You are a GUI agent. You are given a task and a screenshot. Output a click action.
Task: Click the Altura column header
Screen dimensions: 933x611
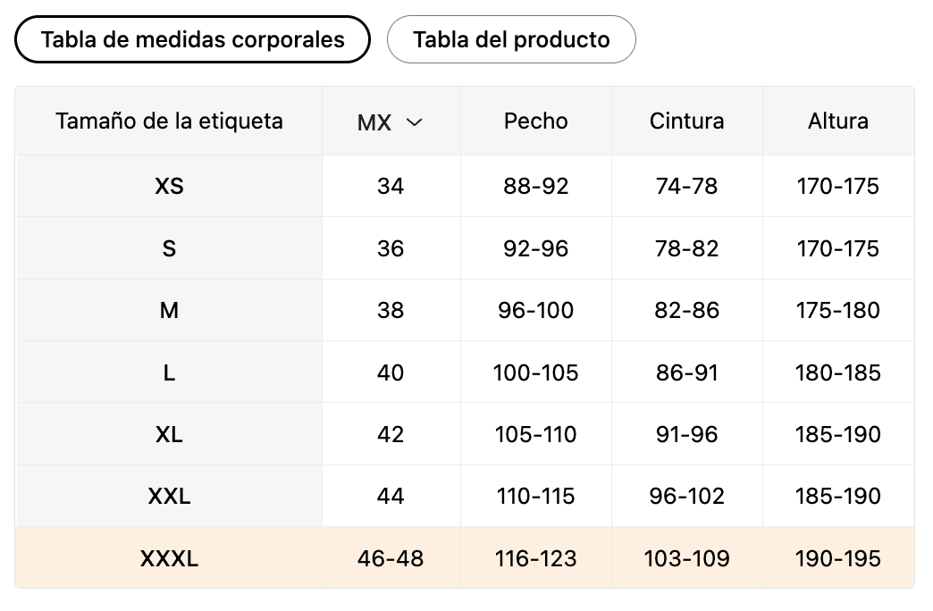click(838, 121)
